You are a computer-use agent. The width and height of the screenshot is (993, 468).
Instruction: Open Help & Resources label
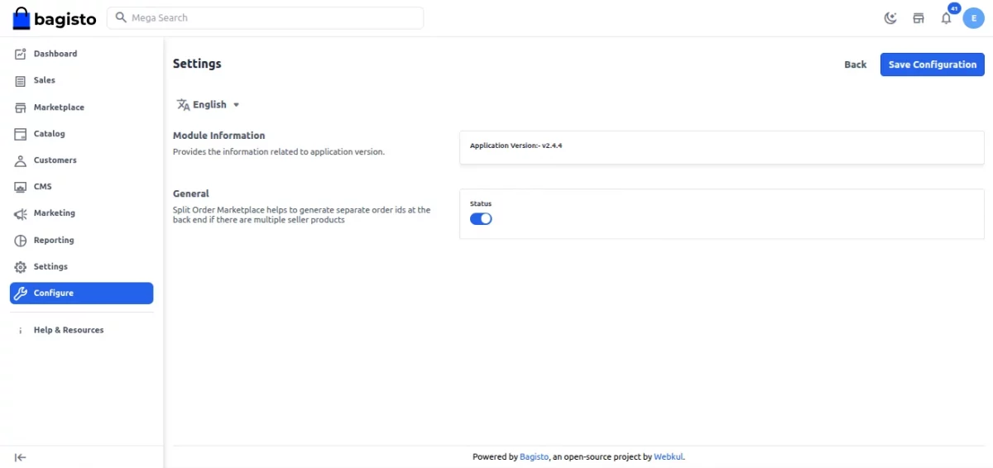click(69, 330)
